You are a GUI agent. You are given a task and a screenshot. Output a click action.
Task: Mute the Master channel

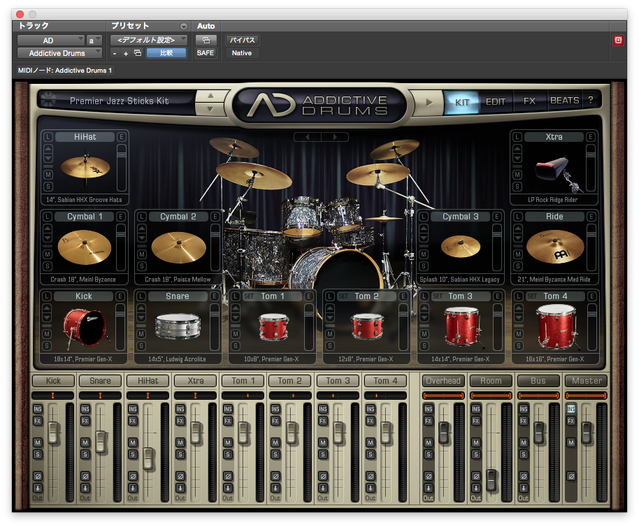pos(571,442)
